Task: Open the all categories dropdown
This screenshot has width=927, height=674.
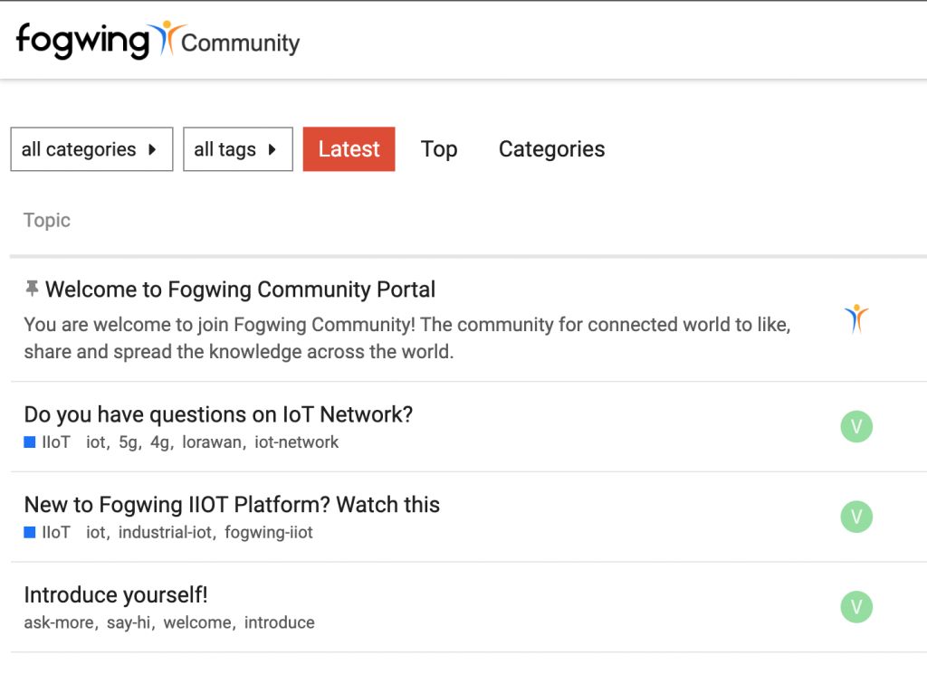Action: coord(91,149)
